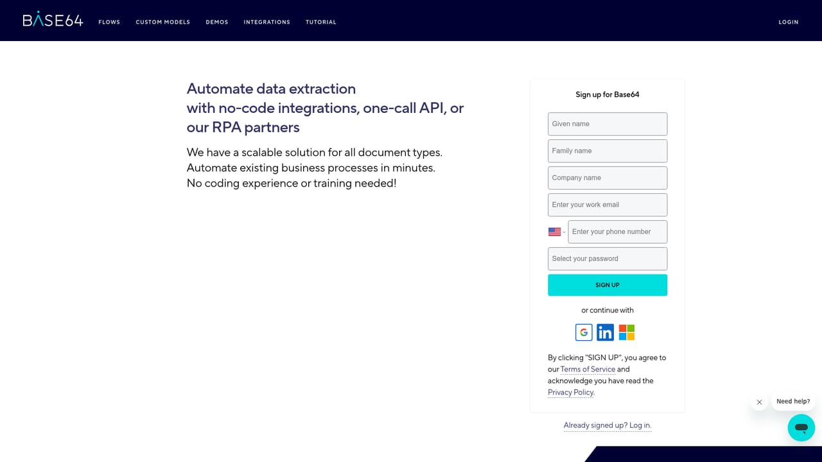This screenshot has height=462, width=822.
Task: Open the Flows menu item
Action: [x=109, y=22]
